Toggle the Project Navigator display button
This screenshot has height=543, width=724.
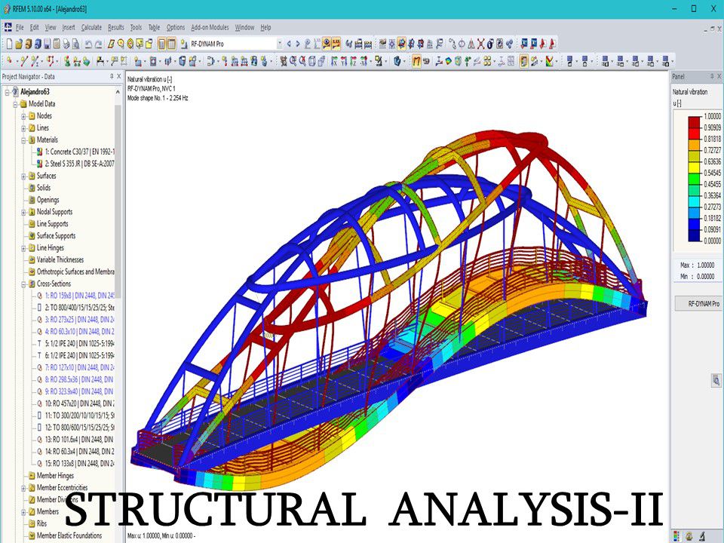[161, 44]
